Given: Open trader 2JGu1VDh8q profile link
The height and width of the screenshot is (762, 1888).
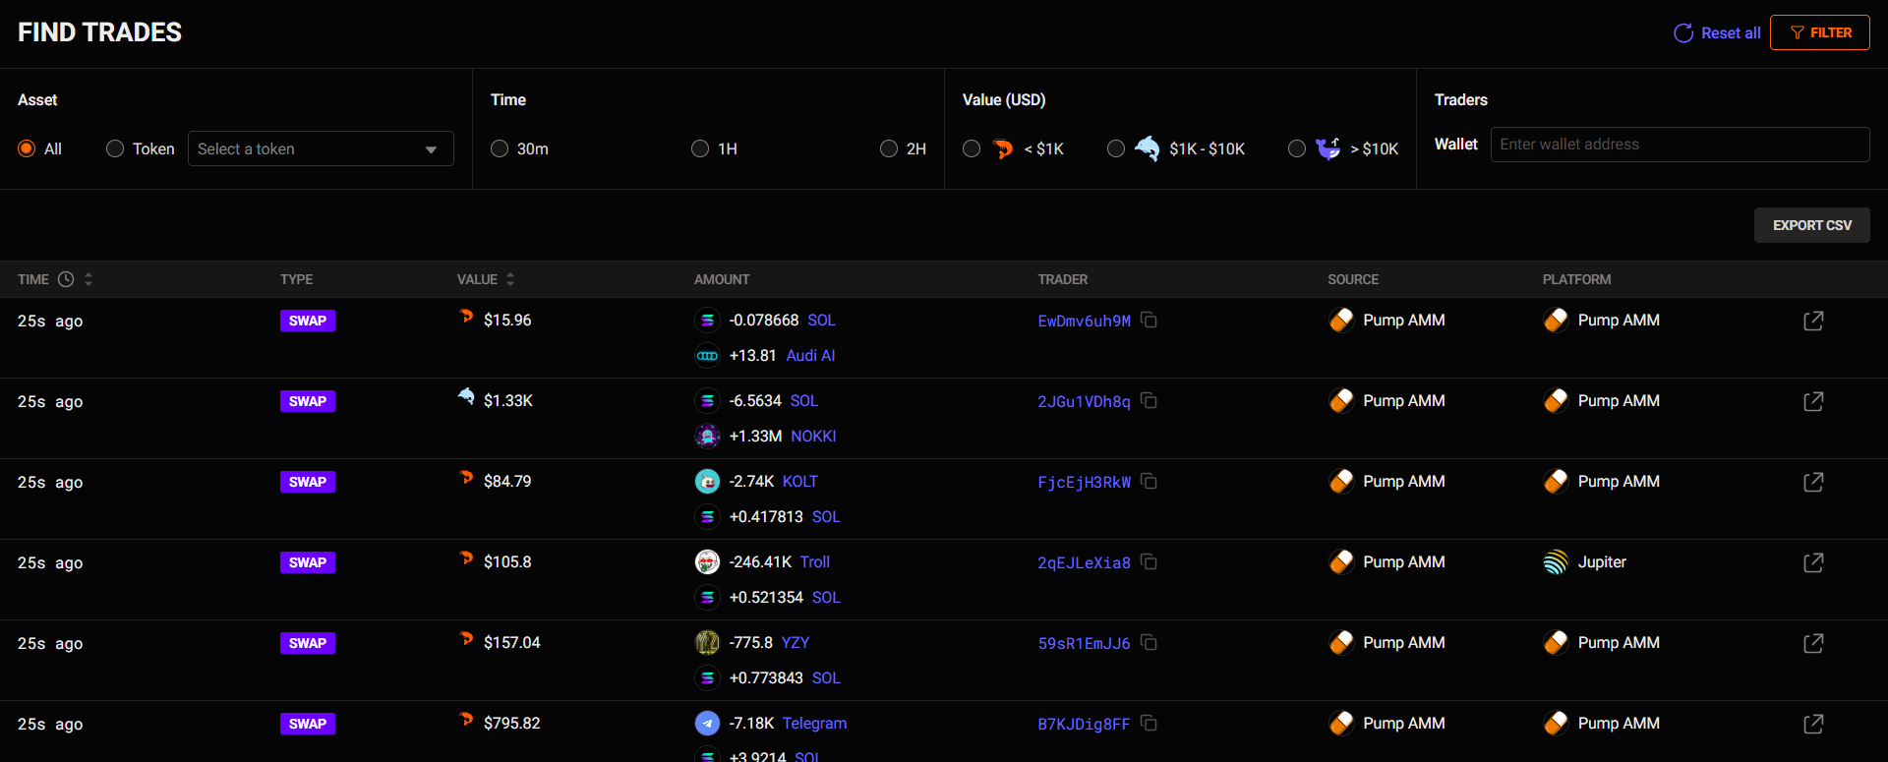Looking at the screenshot, I should 1085,401.
